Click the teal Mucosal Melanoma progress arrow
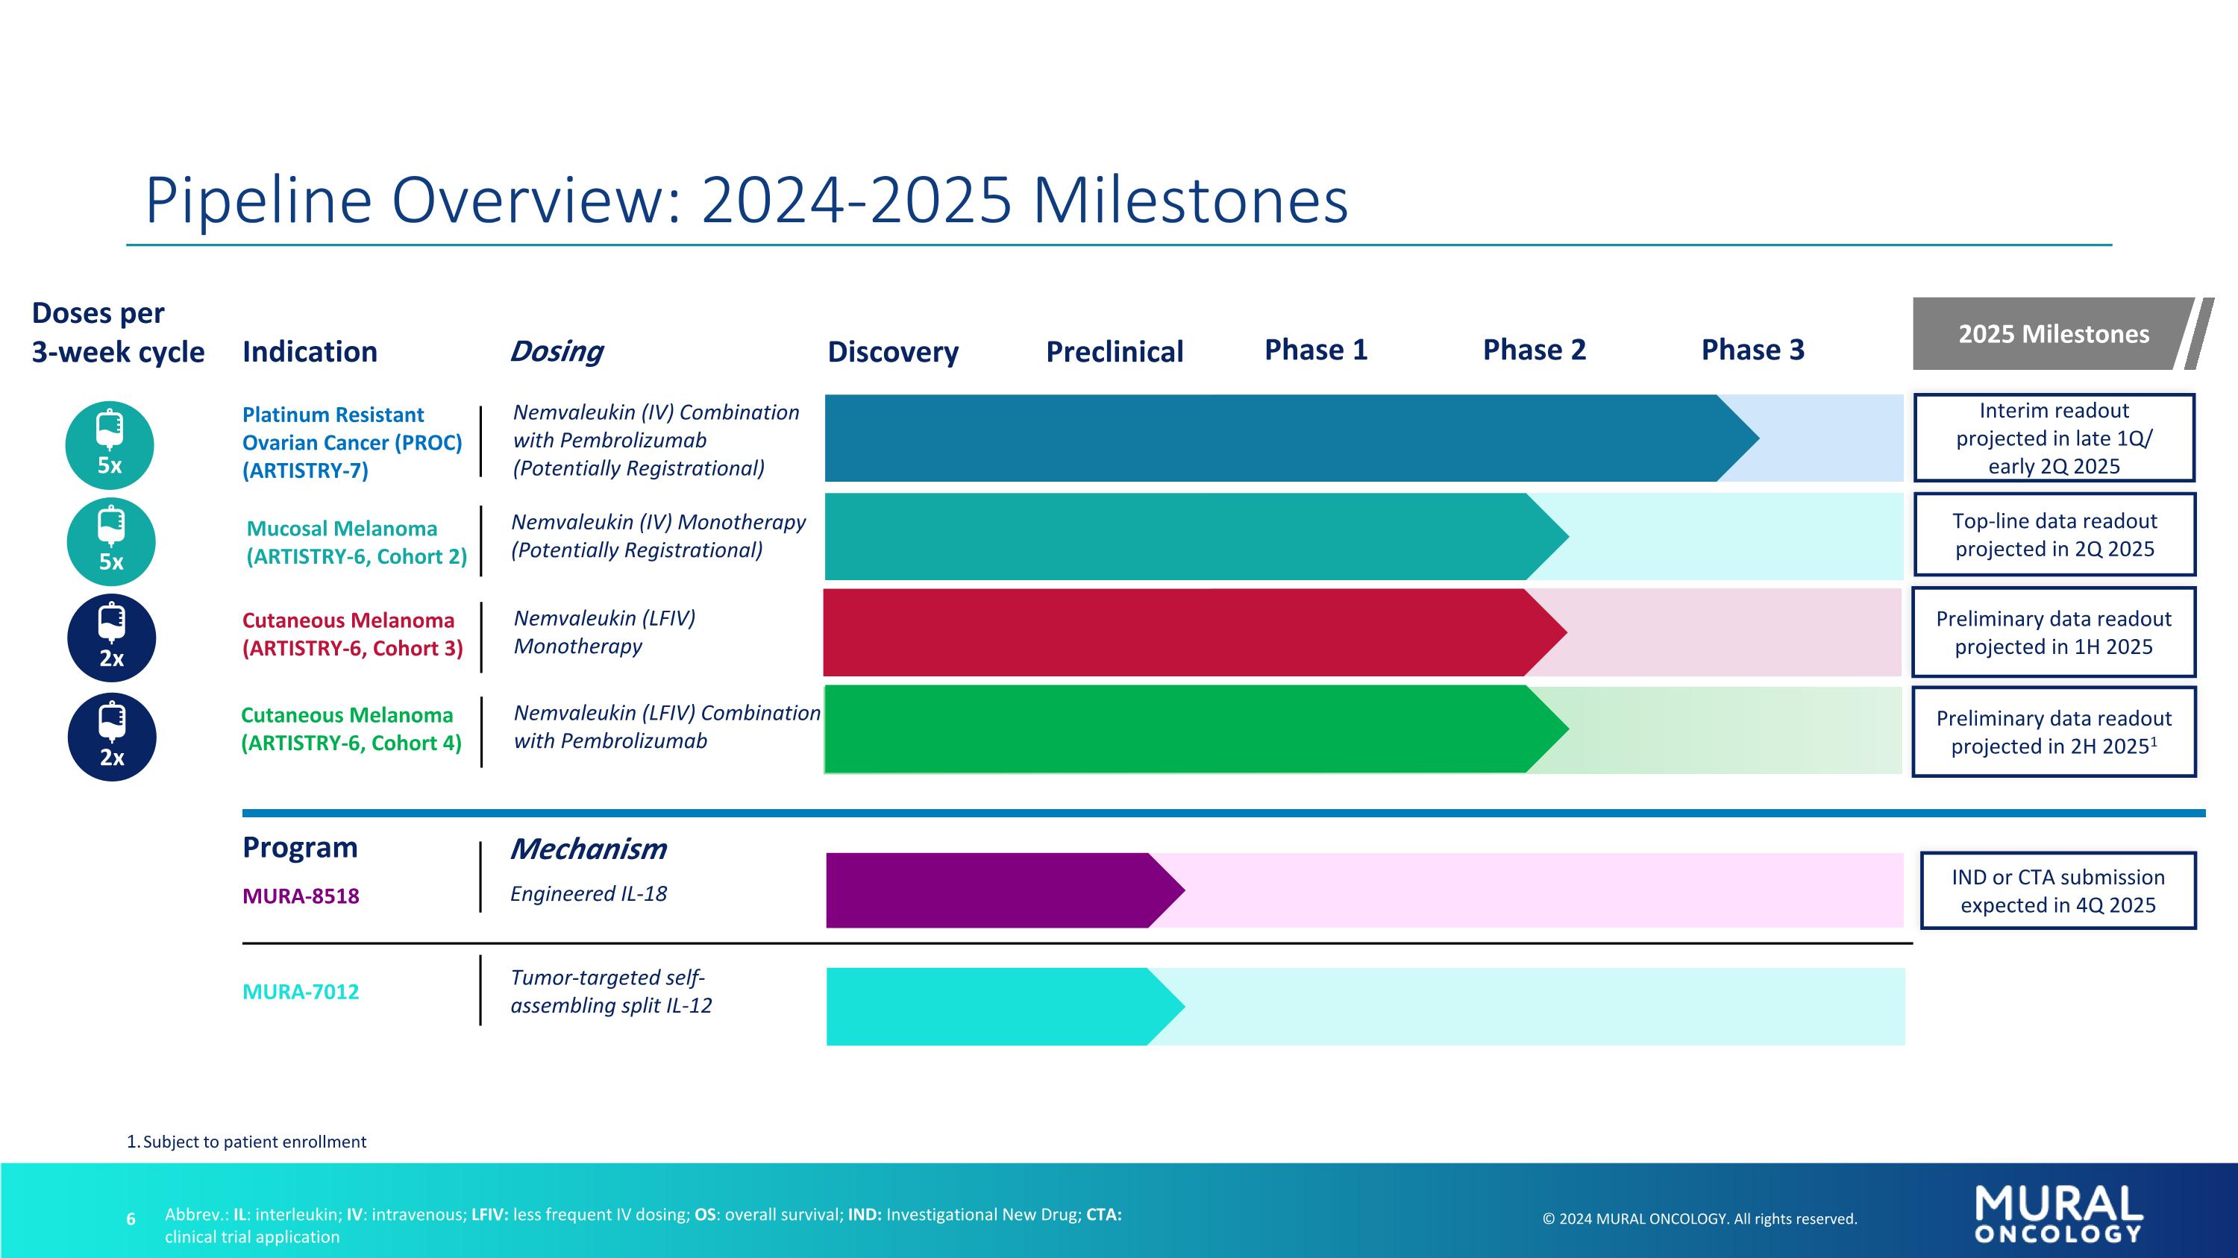The width and height of the screenshot is (2238, 1258). (1197, 537)
